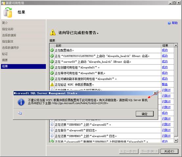Open 已跳过 link for 正在还原 alwayson02 日志
The image size is (182, 157).
[166, 136]
